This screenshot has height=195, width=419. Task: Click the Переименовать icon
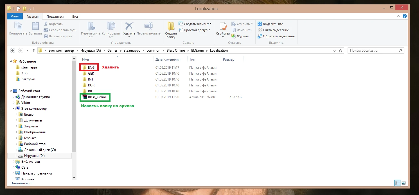click(x=148, y=26)
